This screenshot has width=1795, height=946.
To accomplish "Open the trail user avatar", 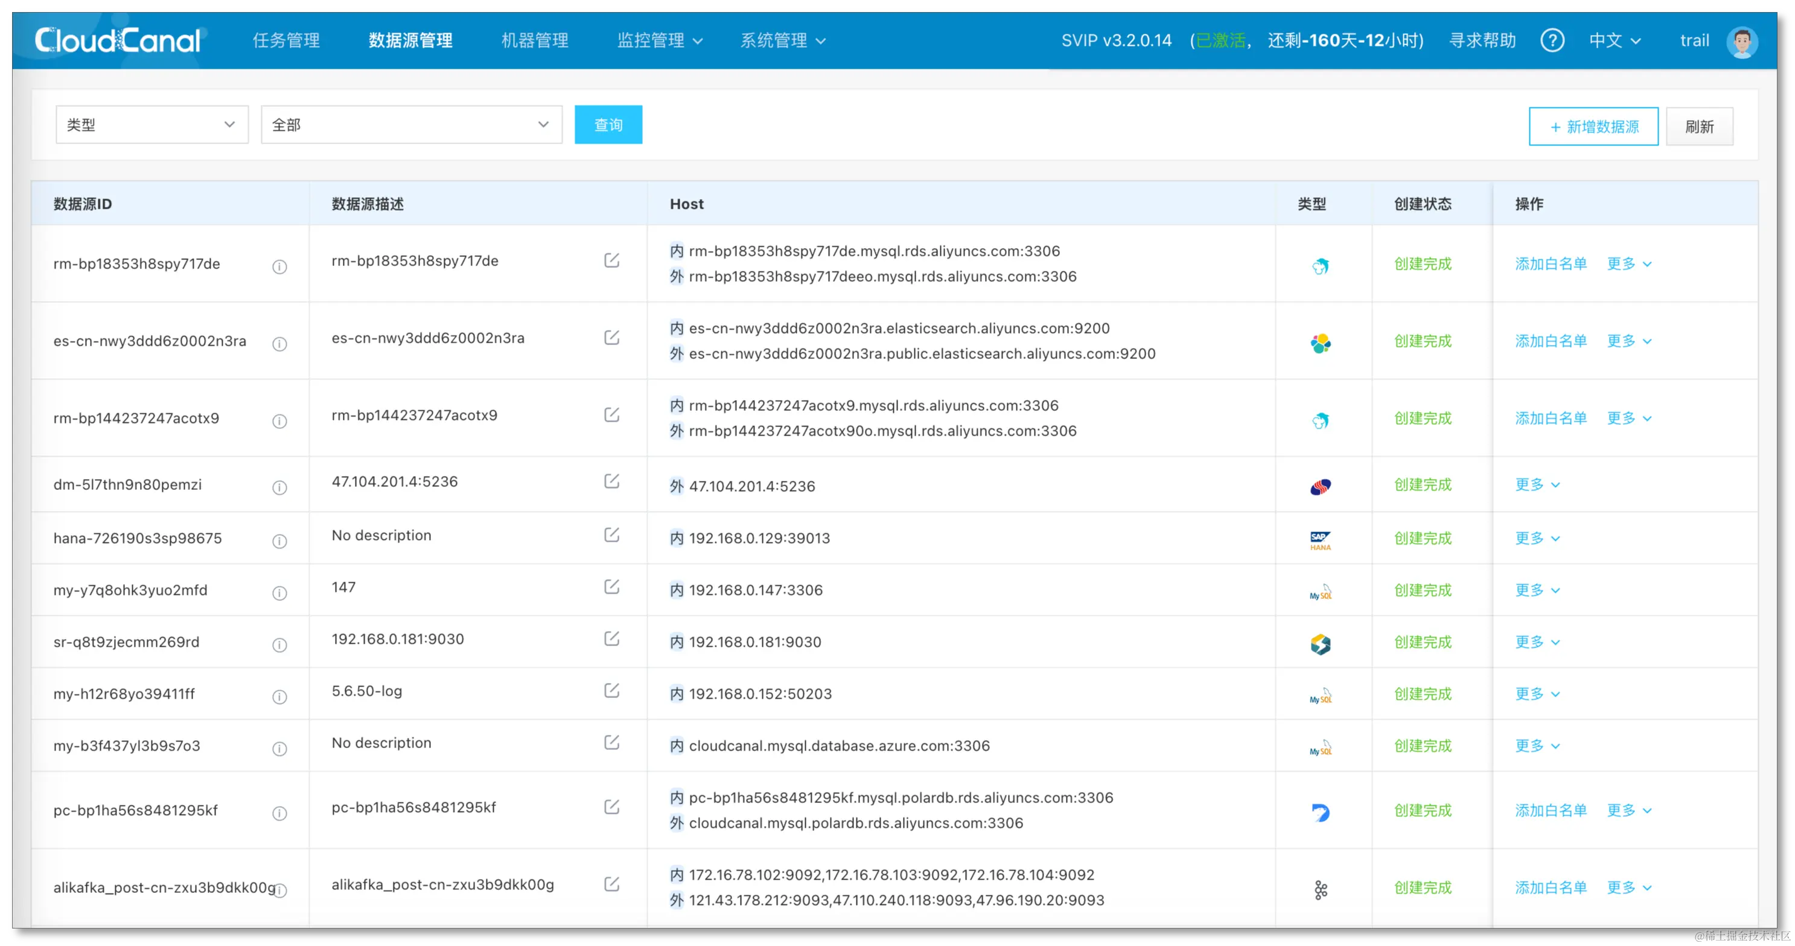I will (x=1741, y=42).
